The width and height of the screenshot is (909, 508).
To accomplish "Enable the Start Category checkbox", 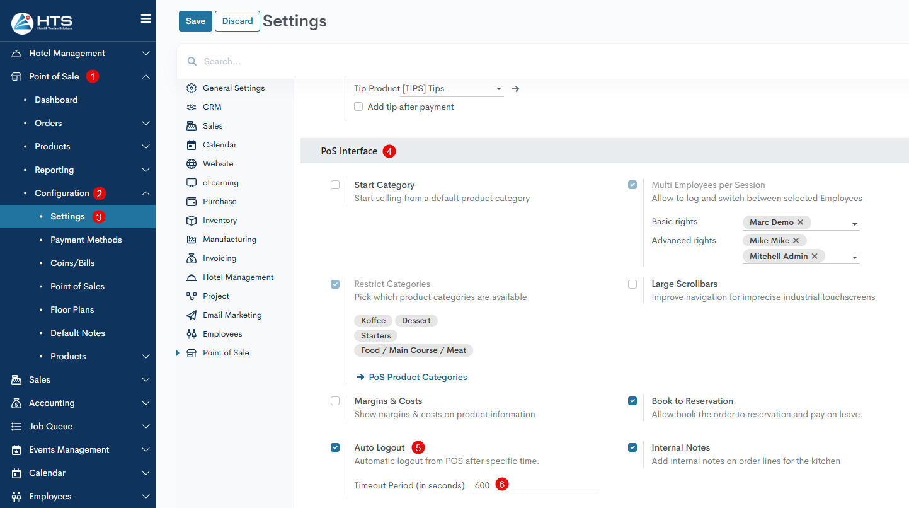I will pyautogui.click(x=335, y=185).
